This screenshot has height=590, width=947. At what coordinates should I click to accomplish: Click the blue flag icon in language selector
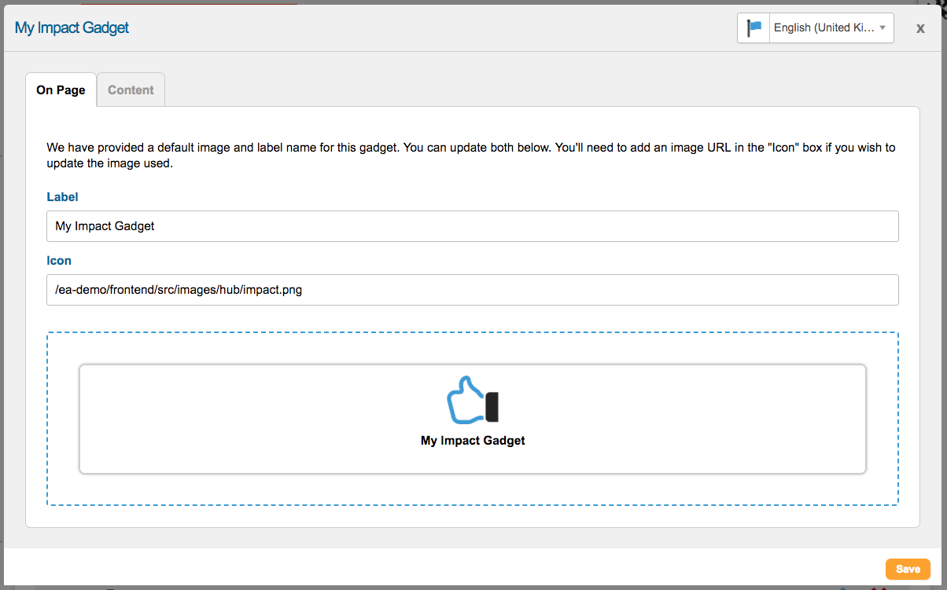(754, 28)
